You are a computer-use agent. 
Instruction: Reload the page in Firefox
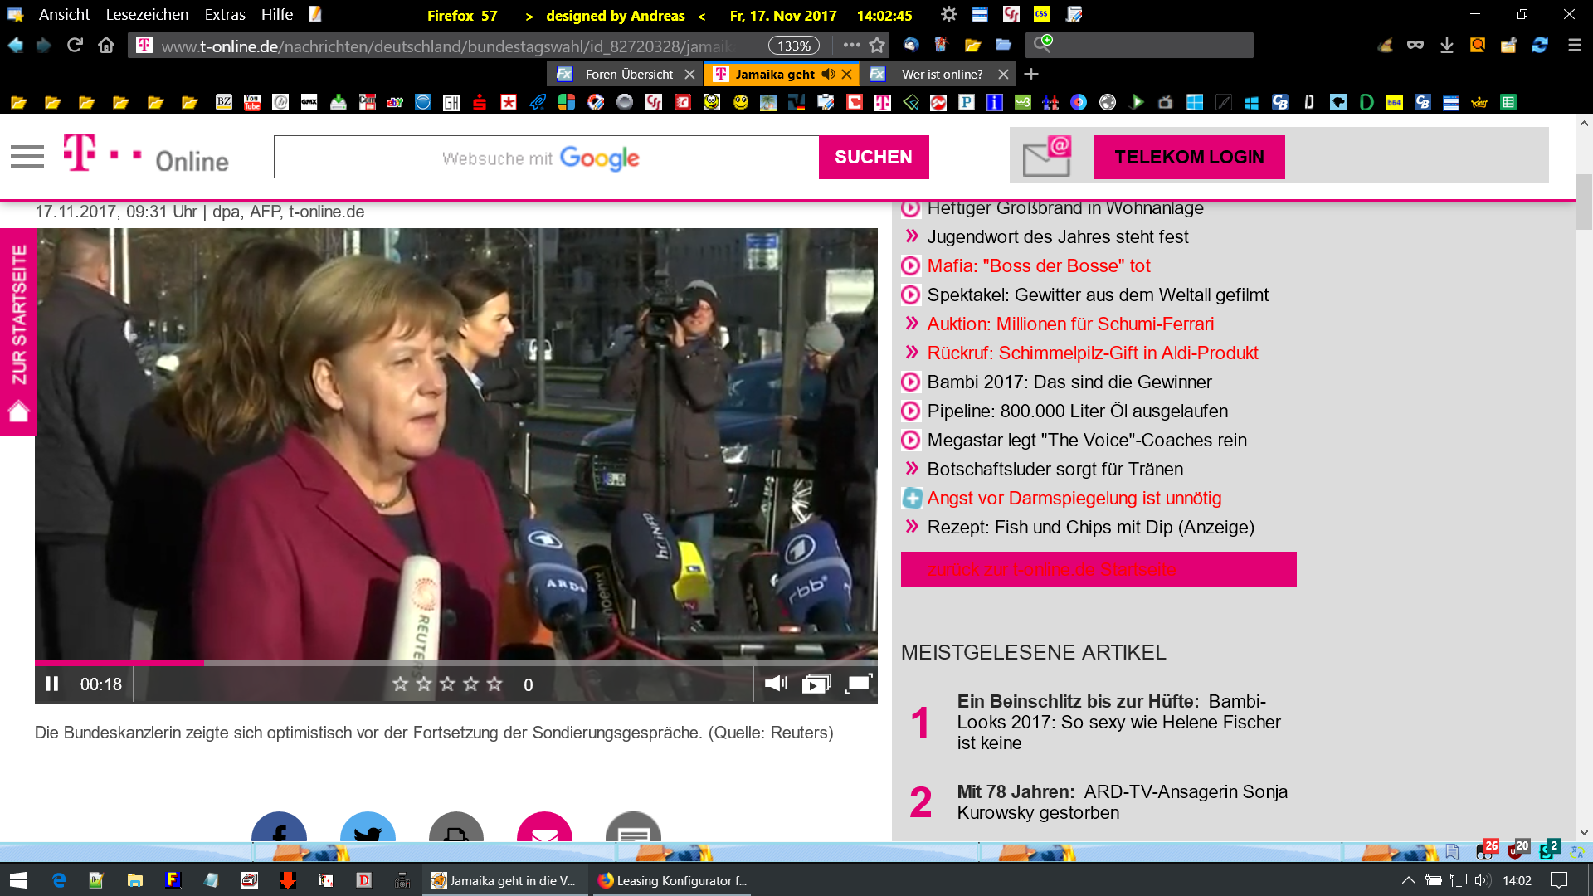(x=75, y=46)
